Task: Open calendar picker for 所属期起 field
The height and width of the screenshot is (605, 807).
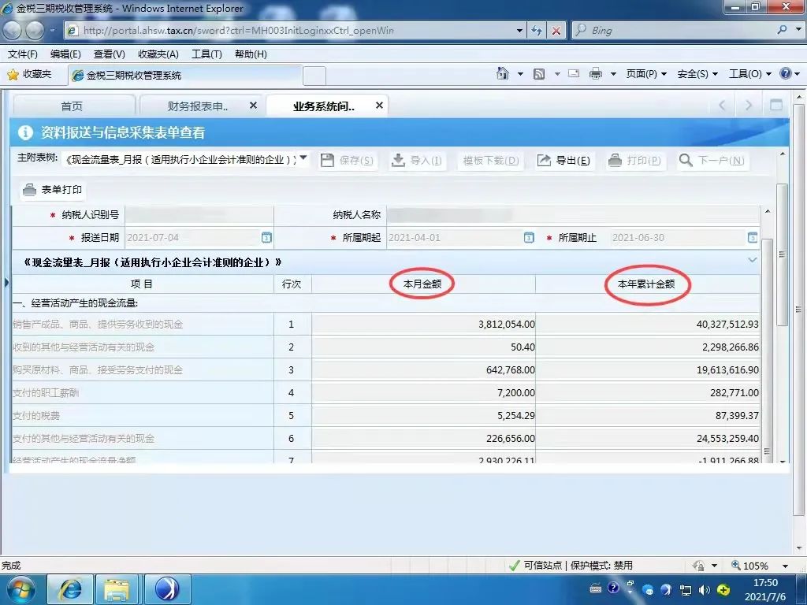Action: pyautogui.click(x=529, y=238)
